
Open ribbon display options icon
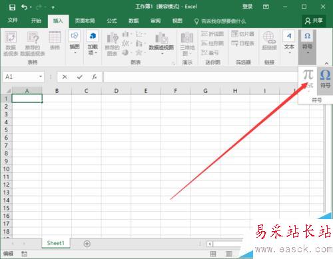(266, 7)
